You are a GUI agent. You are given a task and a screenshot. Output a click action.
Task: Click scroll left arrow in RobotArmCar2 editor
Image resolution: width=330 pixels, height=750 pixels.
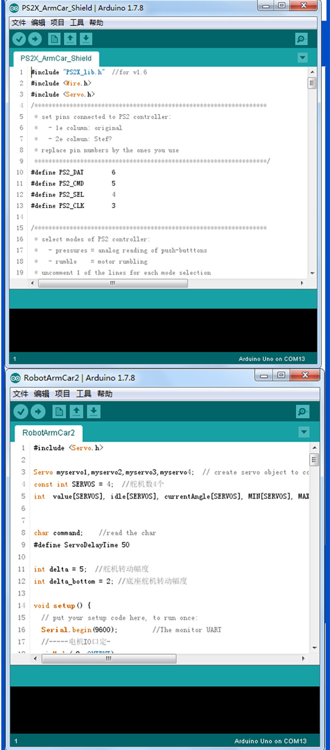[35, 658]
